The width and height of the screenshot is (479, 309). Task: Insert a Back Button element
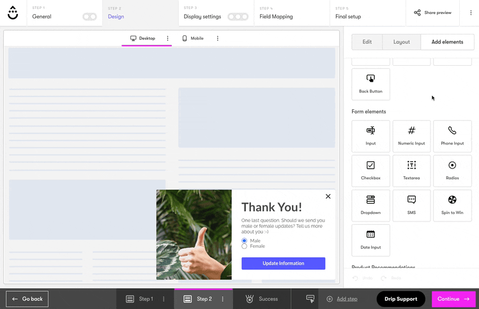pos(370,84)
